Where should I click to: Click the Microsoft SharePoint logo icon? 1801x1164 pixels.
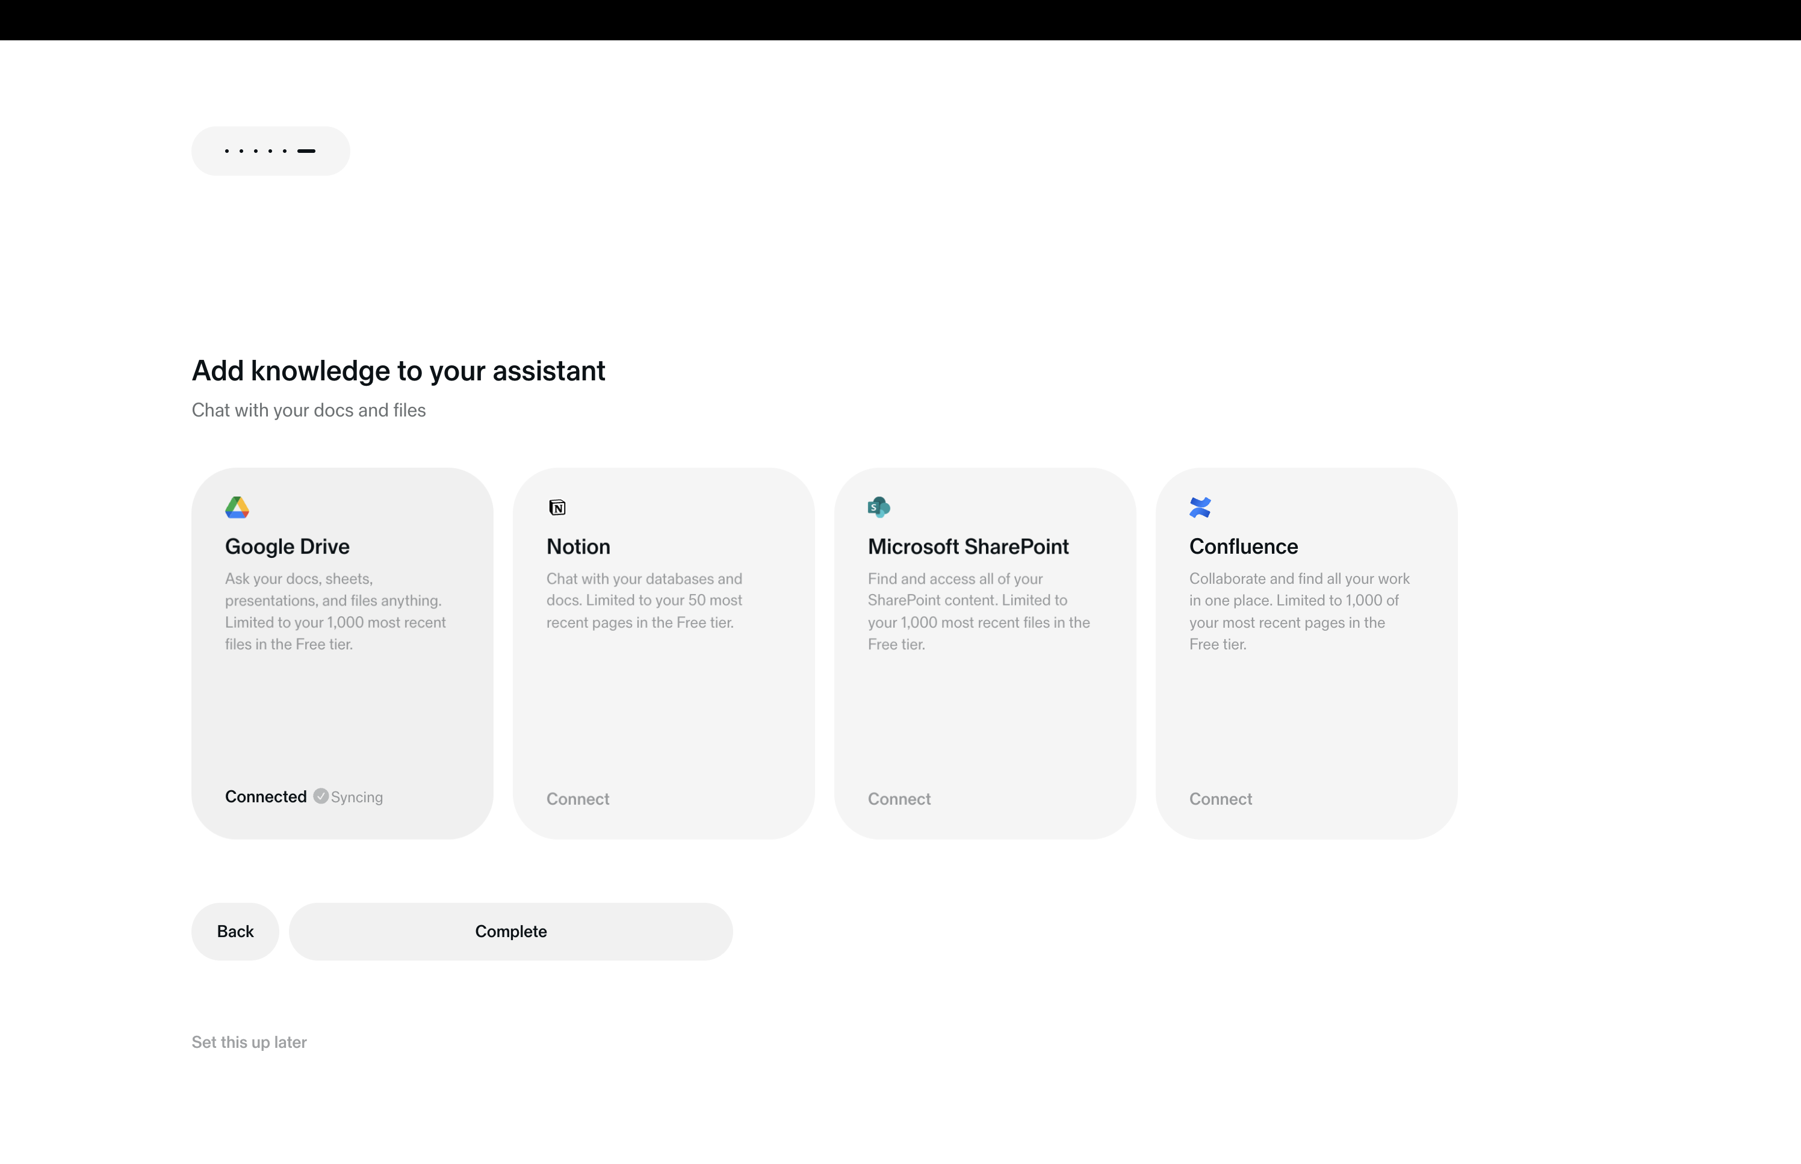878,507
